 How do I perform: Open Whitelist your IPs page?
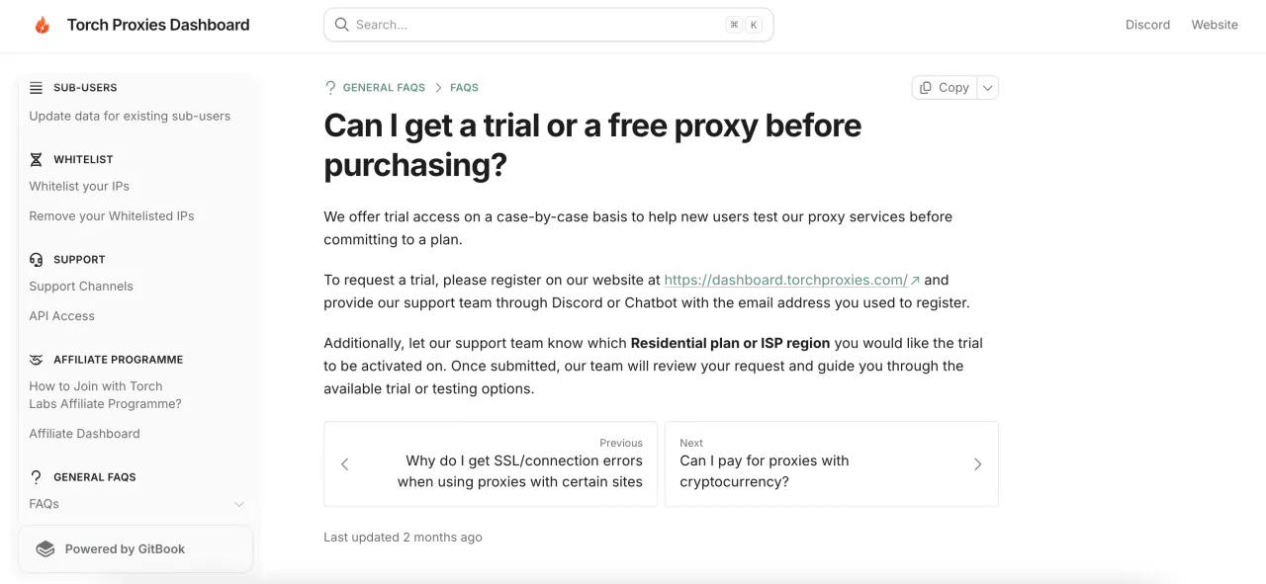point(79,187)
